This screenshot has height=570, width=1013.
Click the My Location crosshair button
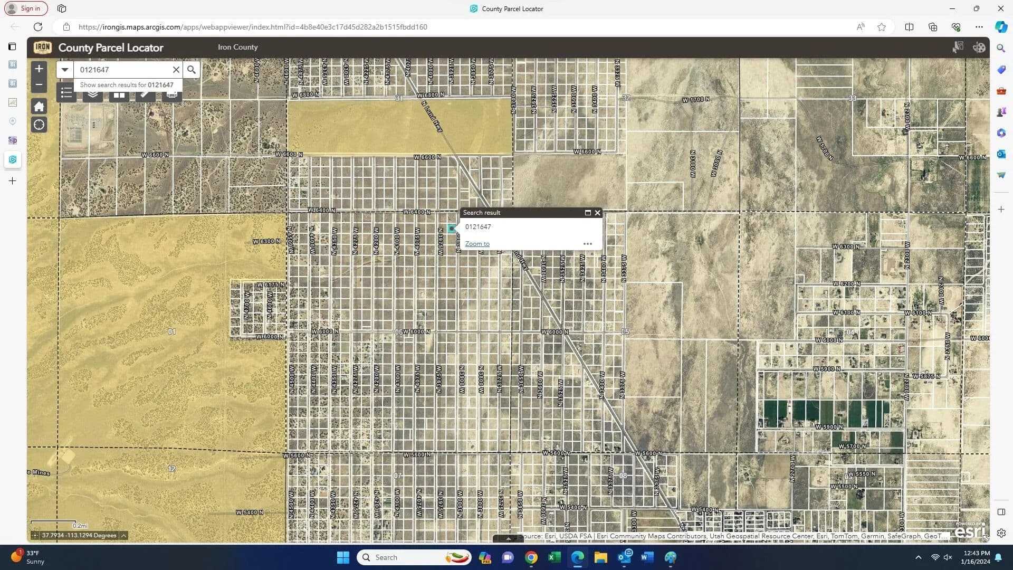click(x=39, y=125)
